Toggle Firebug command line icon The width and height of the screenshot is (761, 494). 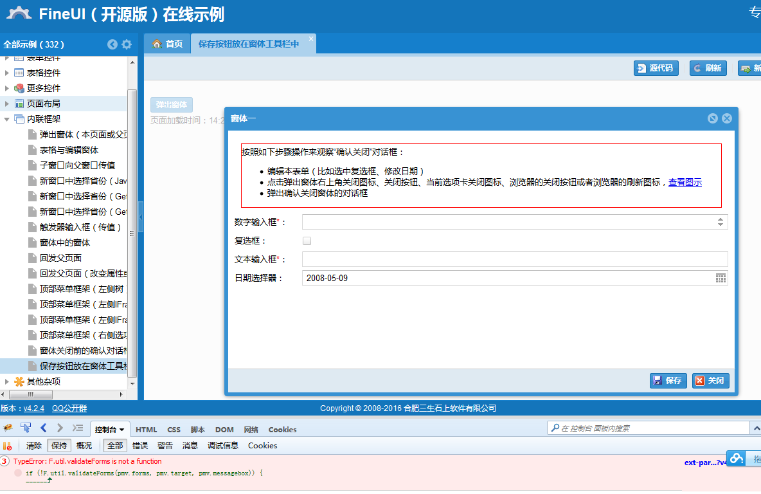point(78,428)
